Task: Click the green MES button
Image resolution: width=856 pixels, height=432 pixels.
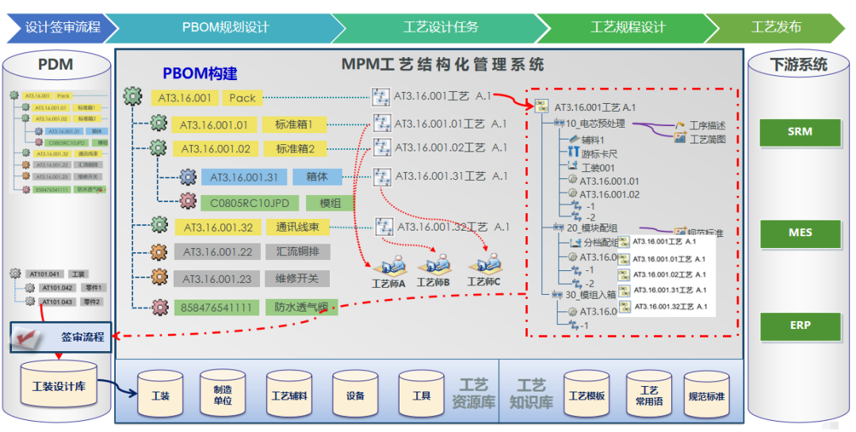Action: point(799,233)
